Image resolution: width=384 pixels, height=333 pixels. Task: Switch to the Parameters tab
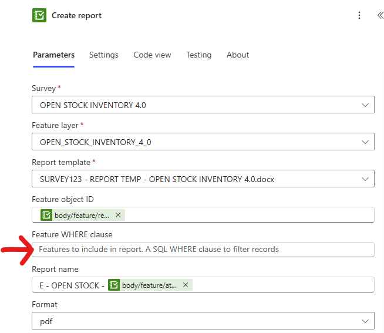point(53,55)
